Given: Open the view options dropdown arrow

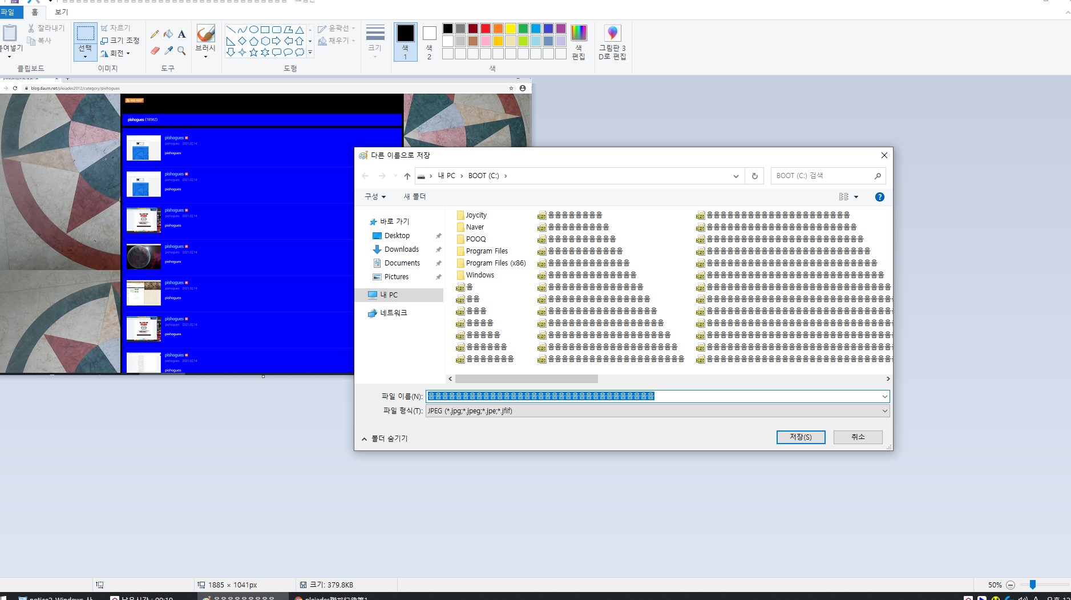Looking at the screenshot, I should (x=856, y=197).
